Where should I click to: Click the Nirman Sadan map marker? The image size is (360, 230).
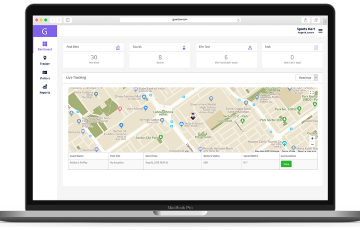[x=163, y=121]
